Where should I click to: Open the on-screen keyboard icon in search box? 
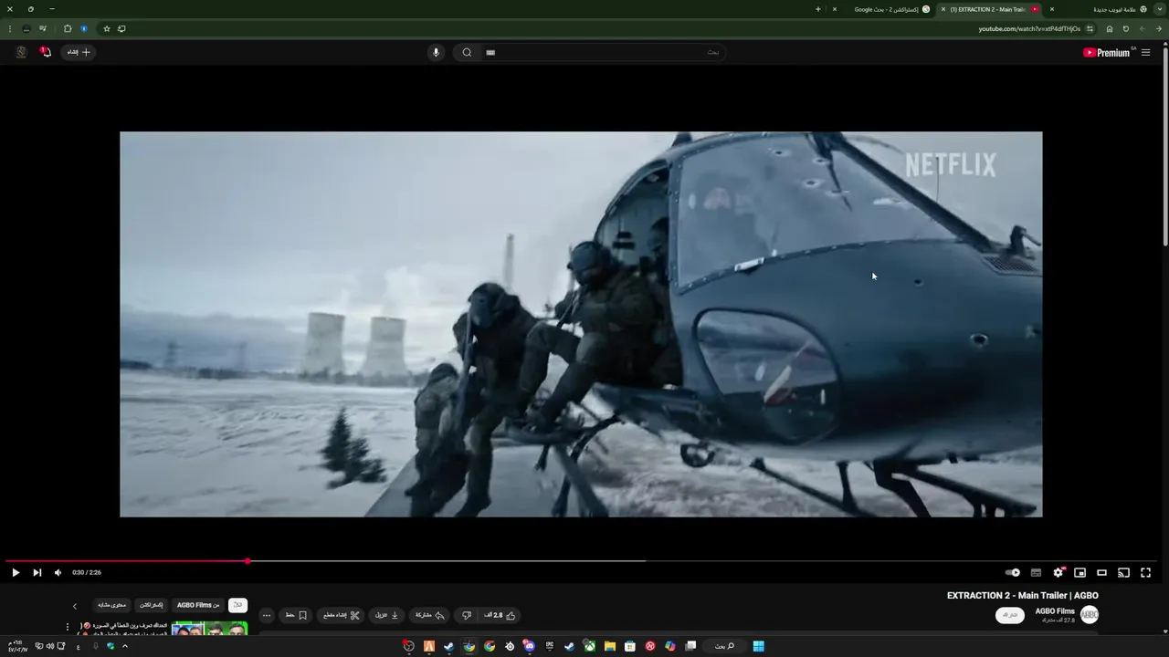point(490,52)
